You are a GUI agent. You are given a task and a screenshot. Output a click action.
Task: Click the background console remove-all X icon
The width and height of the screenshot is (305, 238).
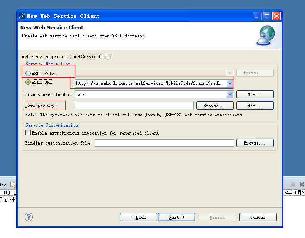[302, 184]
